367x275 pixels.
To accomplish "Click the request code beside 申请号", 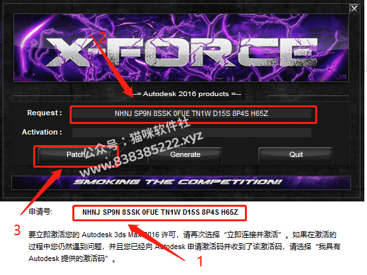I will pos(160,213).
